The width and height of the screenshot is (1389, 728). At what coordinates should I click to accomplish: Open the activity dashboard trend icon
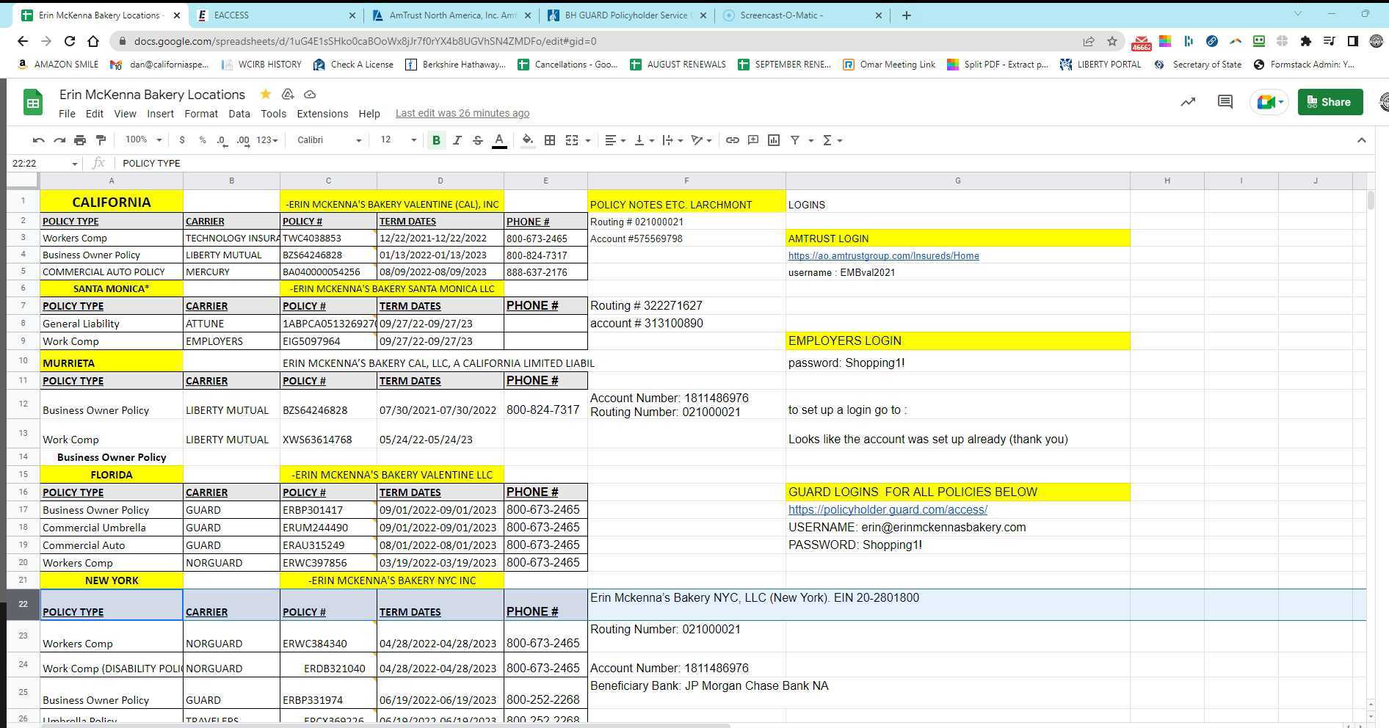(1187, 102)
